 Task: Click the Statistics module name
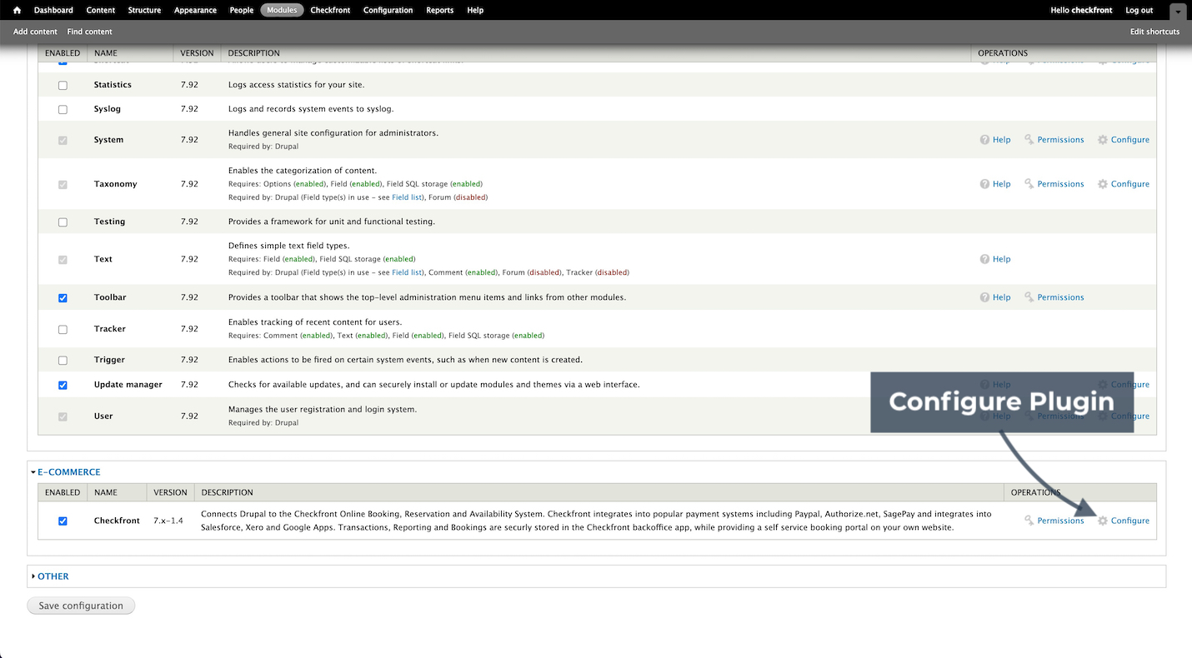pyautogui.click(x=113, y=85)
